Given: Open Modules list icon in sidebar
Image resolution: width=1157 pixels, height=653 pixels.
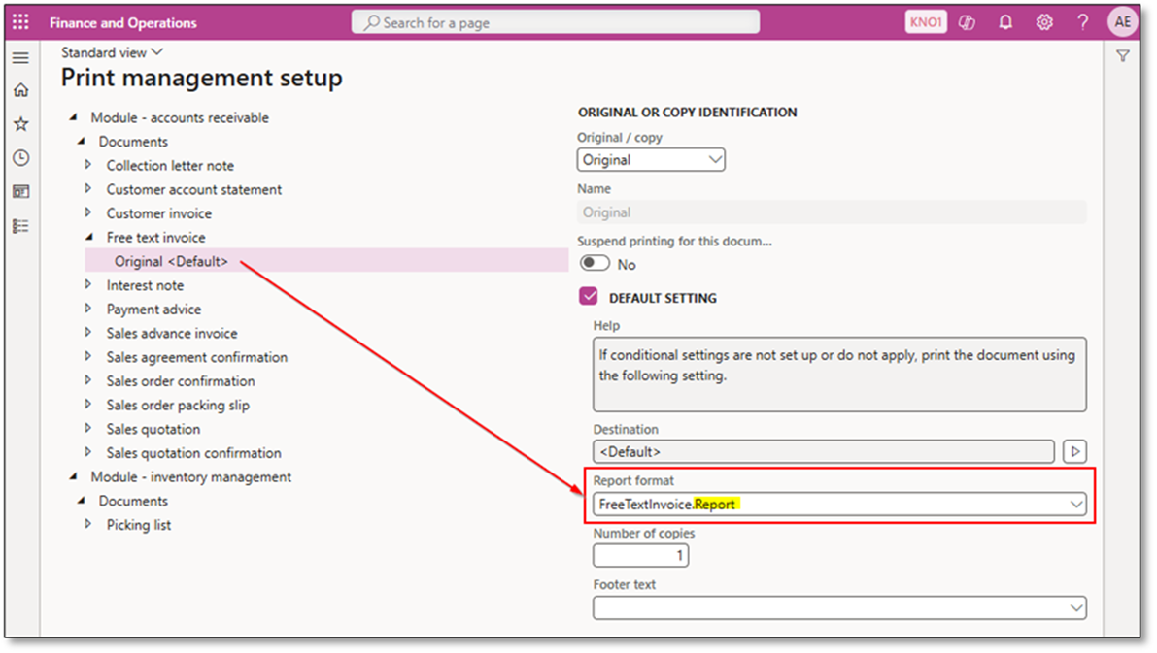Looking at the screenshot, I should coord(20,226).
